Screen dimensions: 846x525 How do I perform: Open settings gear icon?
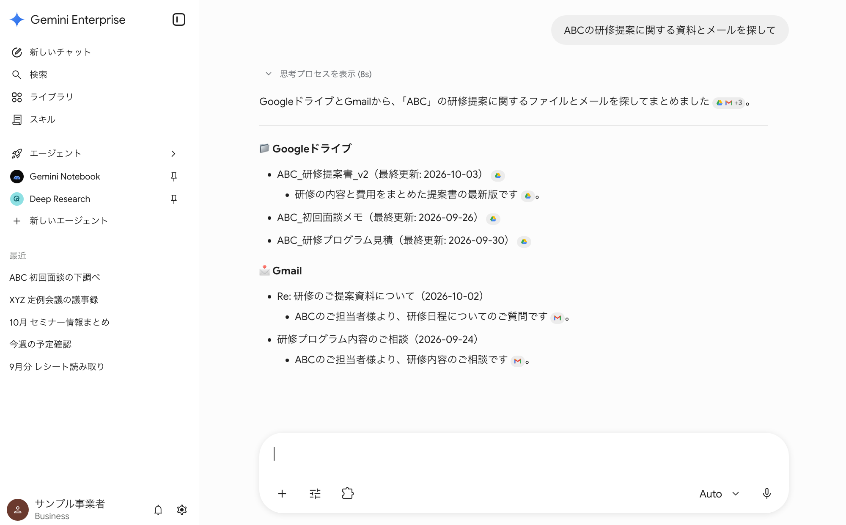(x=182, y=510)
